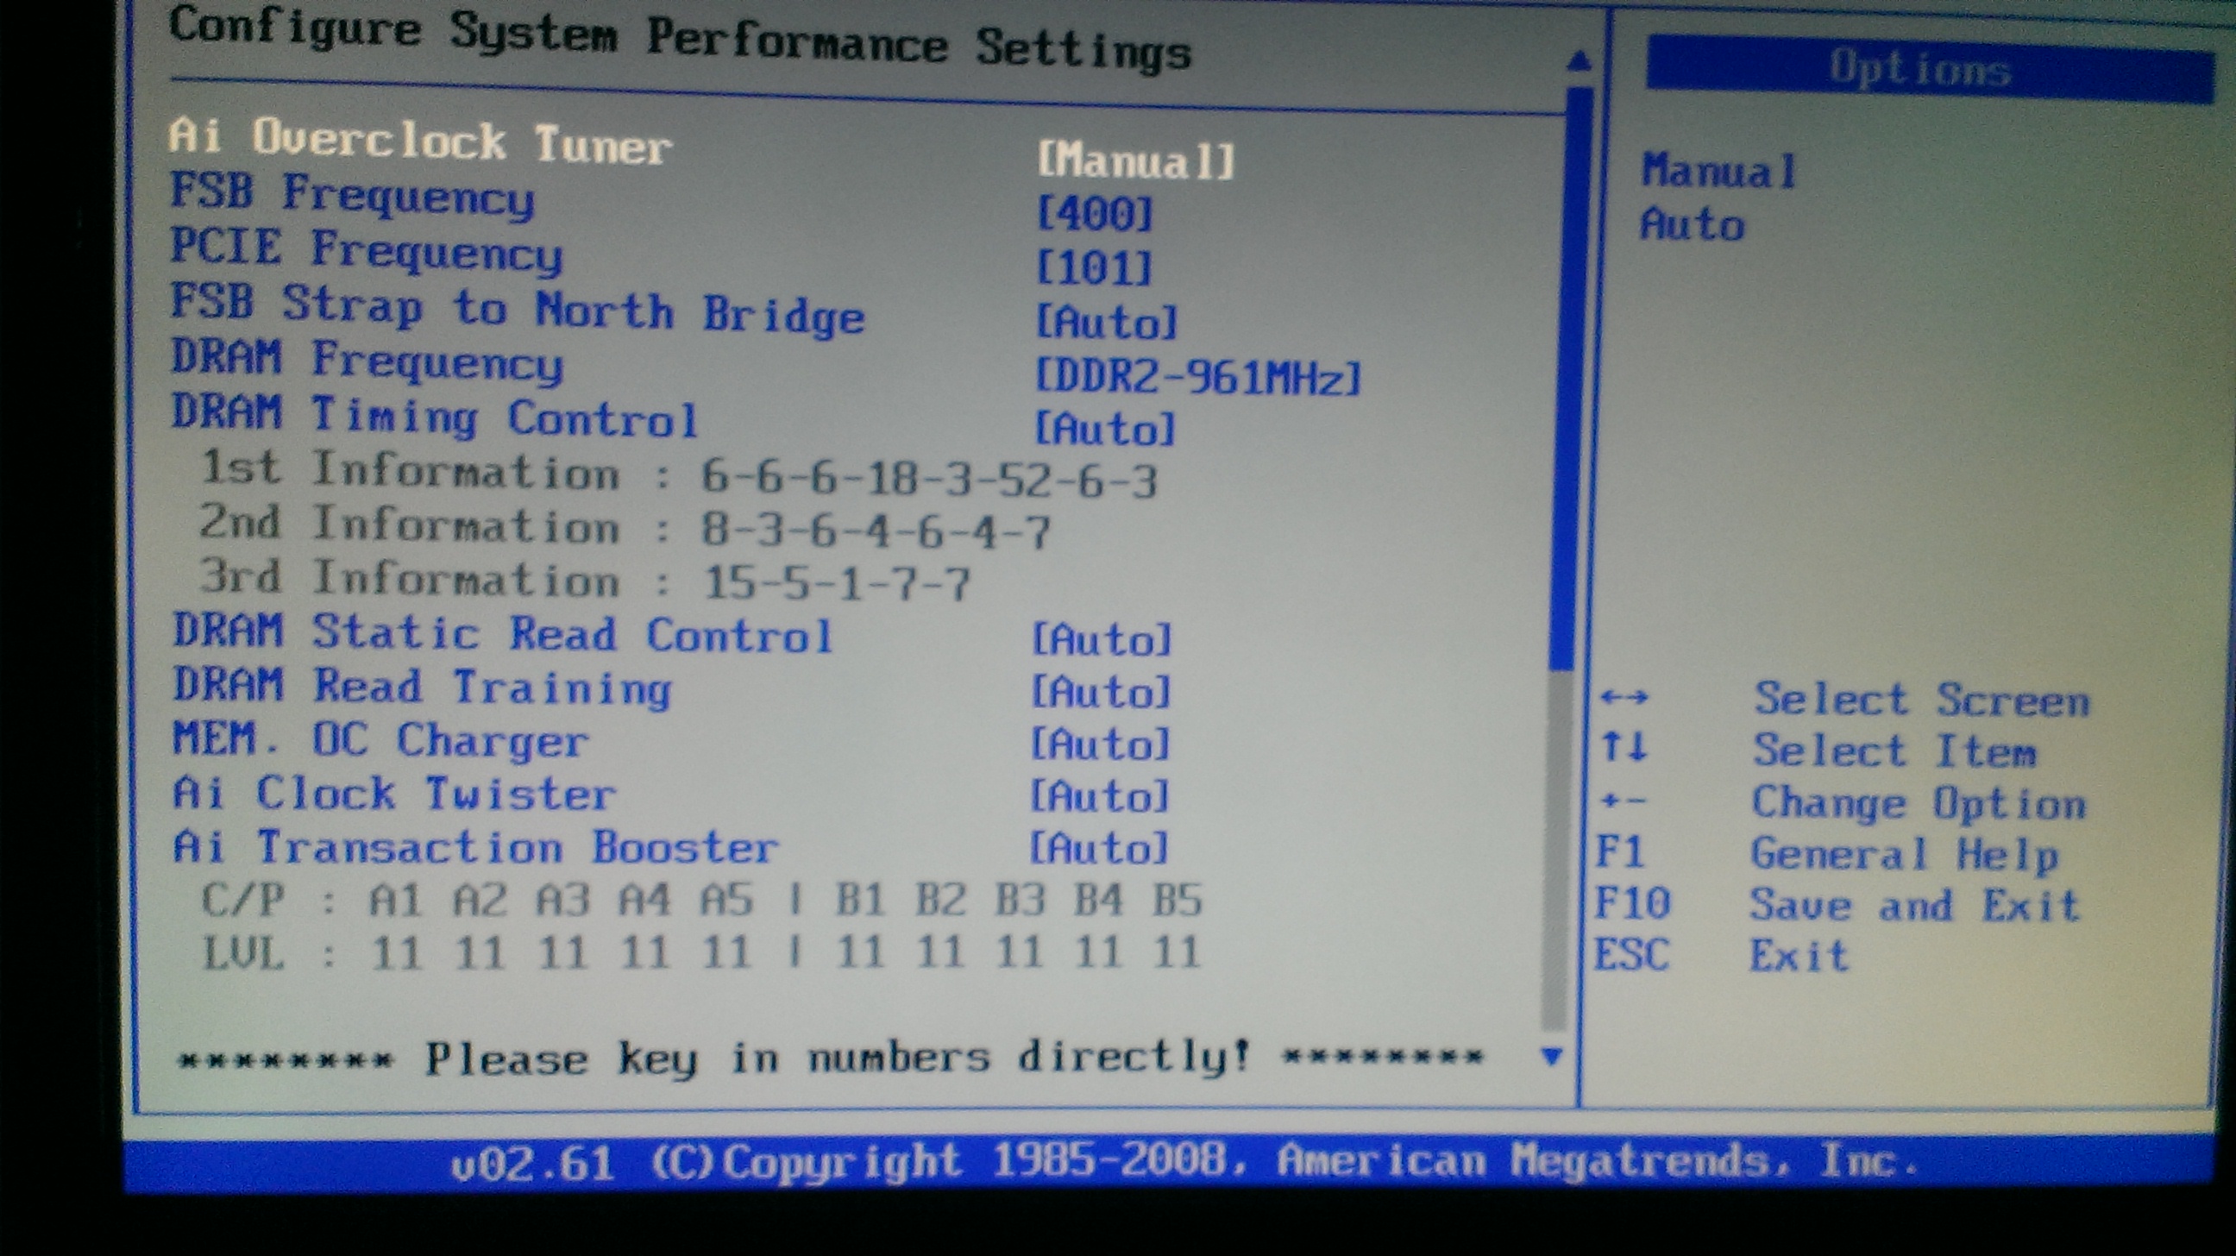Toggle the DRAM Read Training Auto value
This screenshot has width=2236, height=1256.
coord(1101,692)
